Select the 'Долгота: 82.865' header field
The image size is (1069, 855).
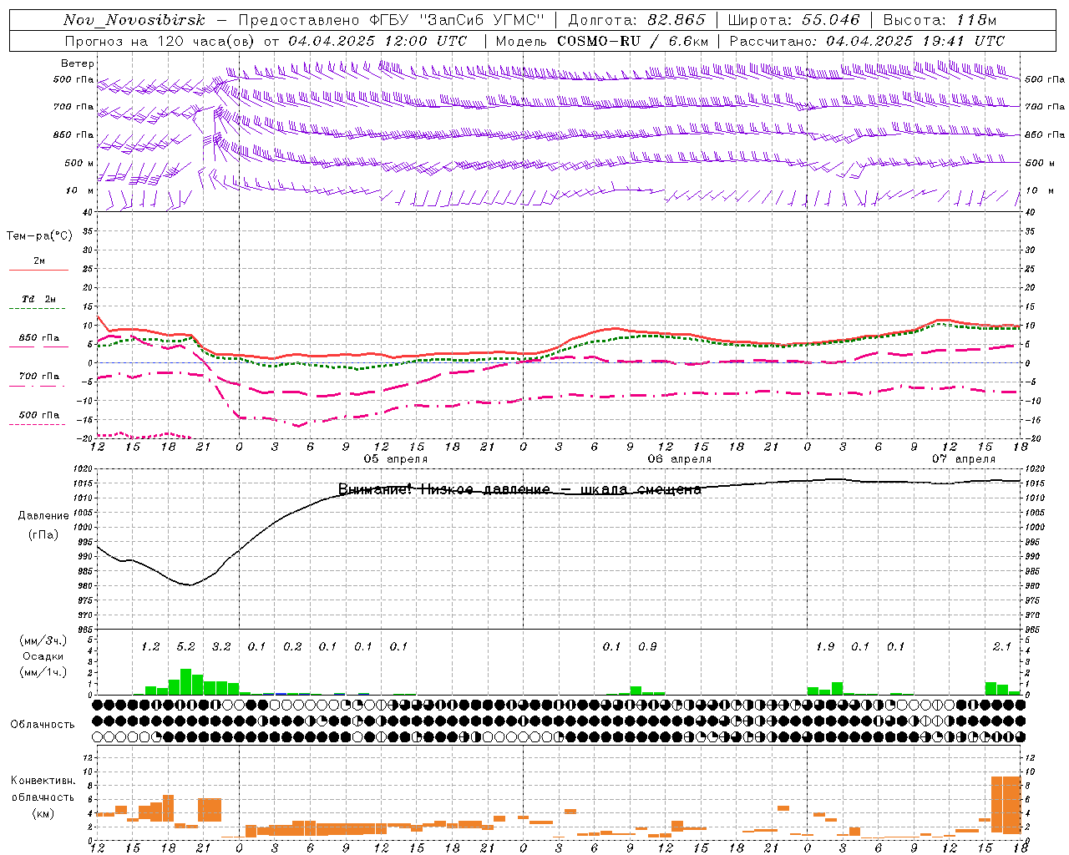(637, 20)
